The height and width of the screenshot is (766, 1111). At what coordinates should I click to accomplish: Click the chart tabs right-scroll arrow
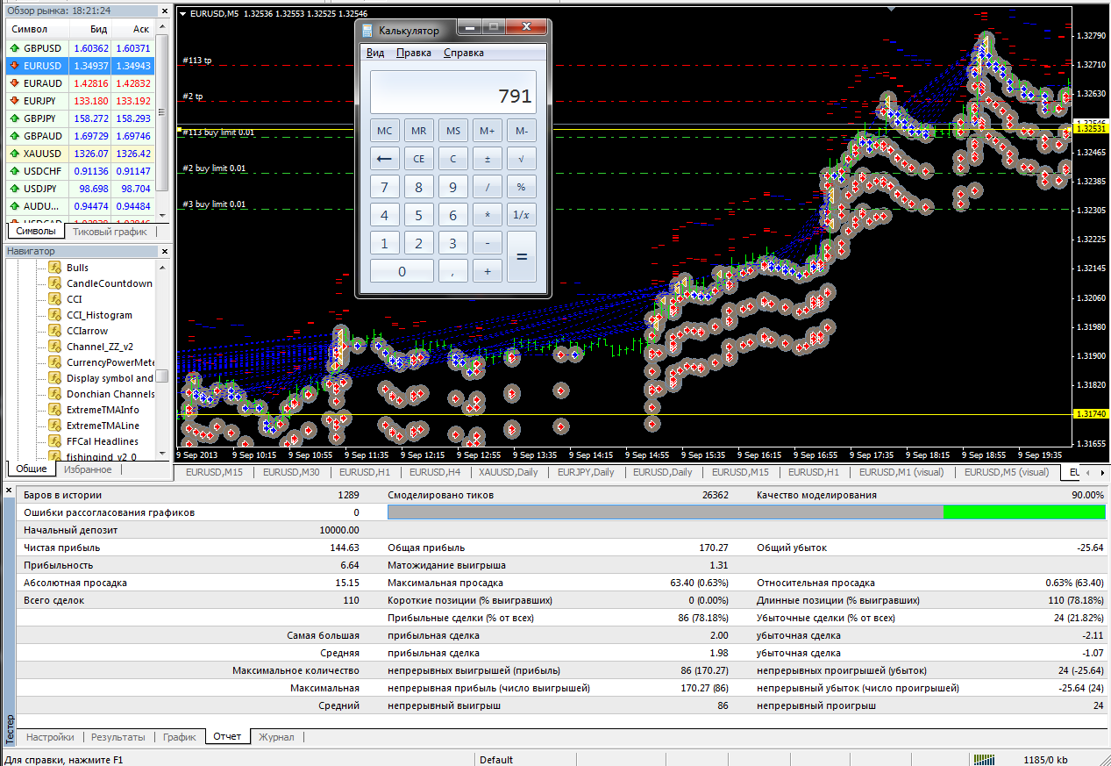pos(1102,473)
